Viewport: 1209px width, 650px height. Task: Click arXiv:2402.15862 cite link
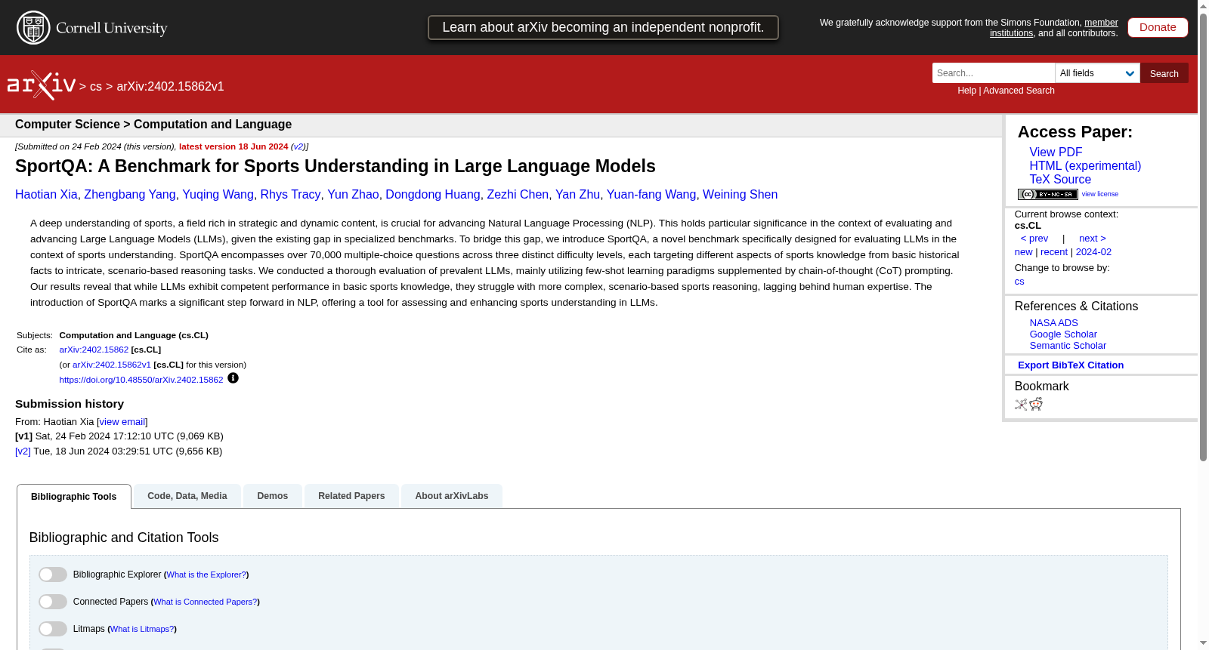[94, 350]
